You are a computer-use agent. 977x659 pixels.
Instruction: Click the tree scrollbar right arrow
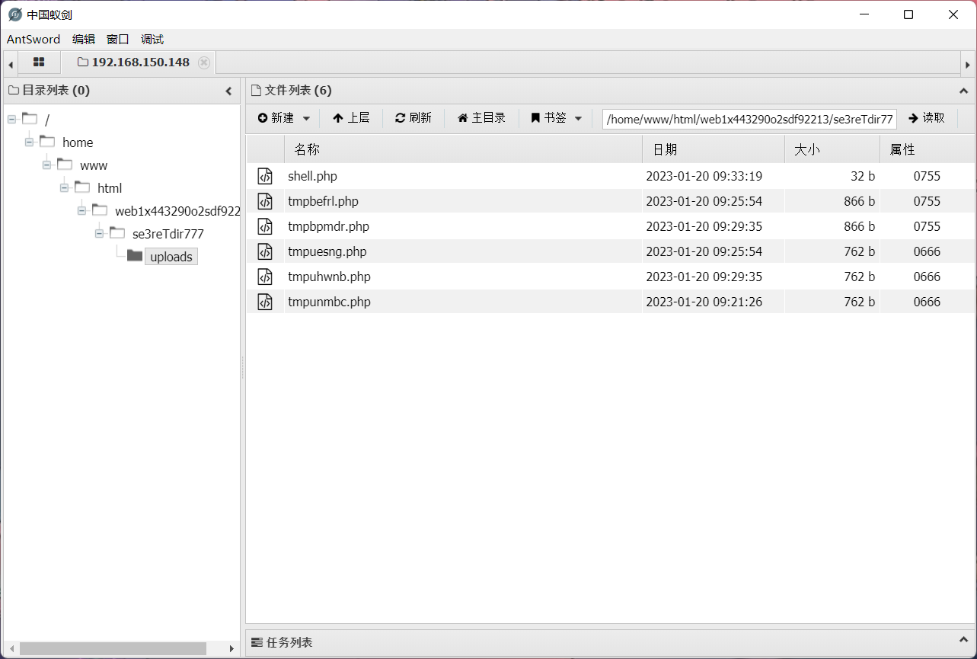[x=232, y=648]
